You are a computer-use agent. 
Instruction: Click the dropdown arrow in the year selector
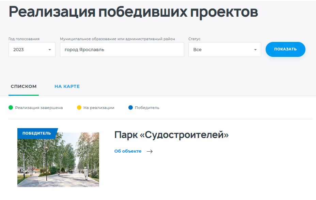click(x=50, y=49)
